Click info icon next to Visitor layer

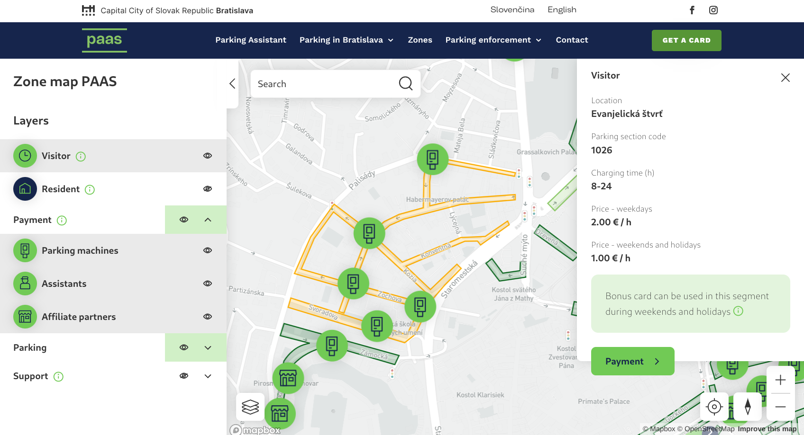81,156
